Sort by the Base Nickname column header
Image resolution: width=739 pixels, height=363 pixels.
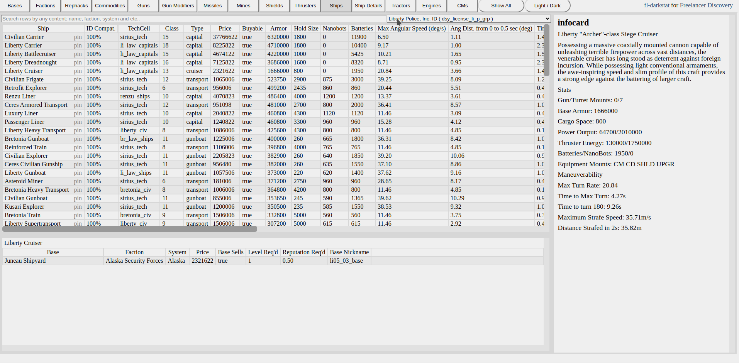click(x=349, y=252)
